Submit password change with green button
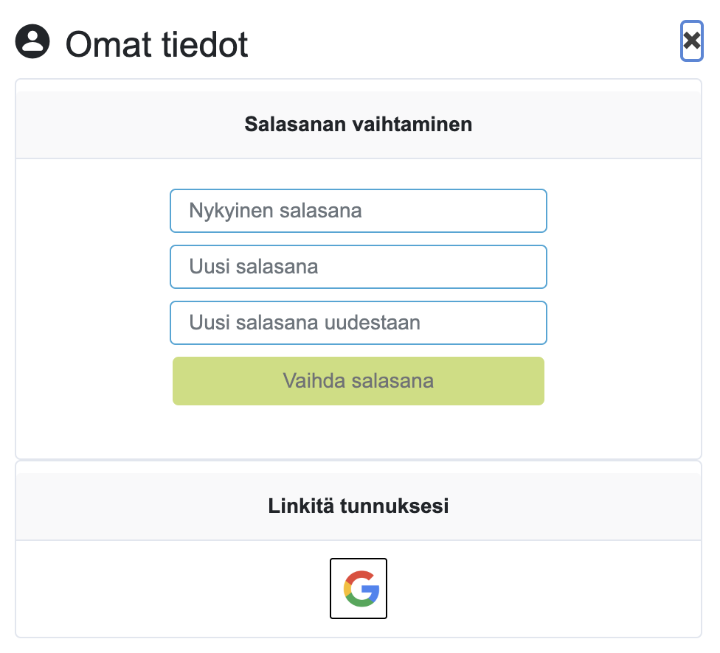Image resolution: width=720 pixels, height=653 pixels. click(x=359, y=381)
